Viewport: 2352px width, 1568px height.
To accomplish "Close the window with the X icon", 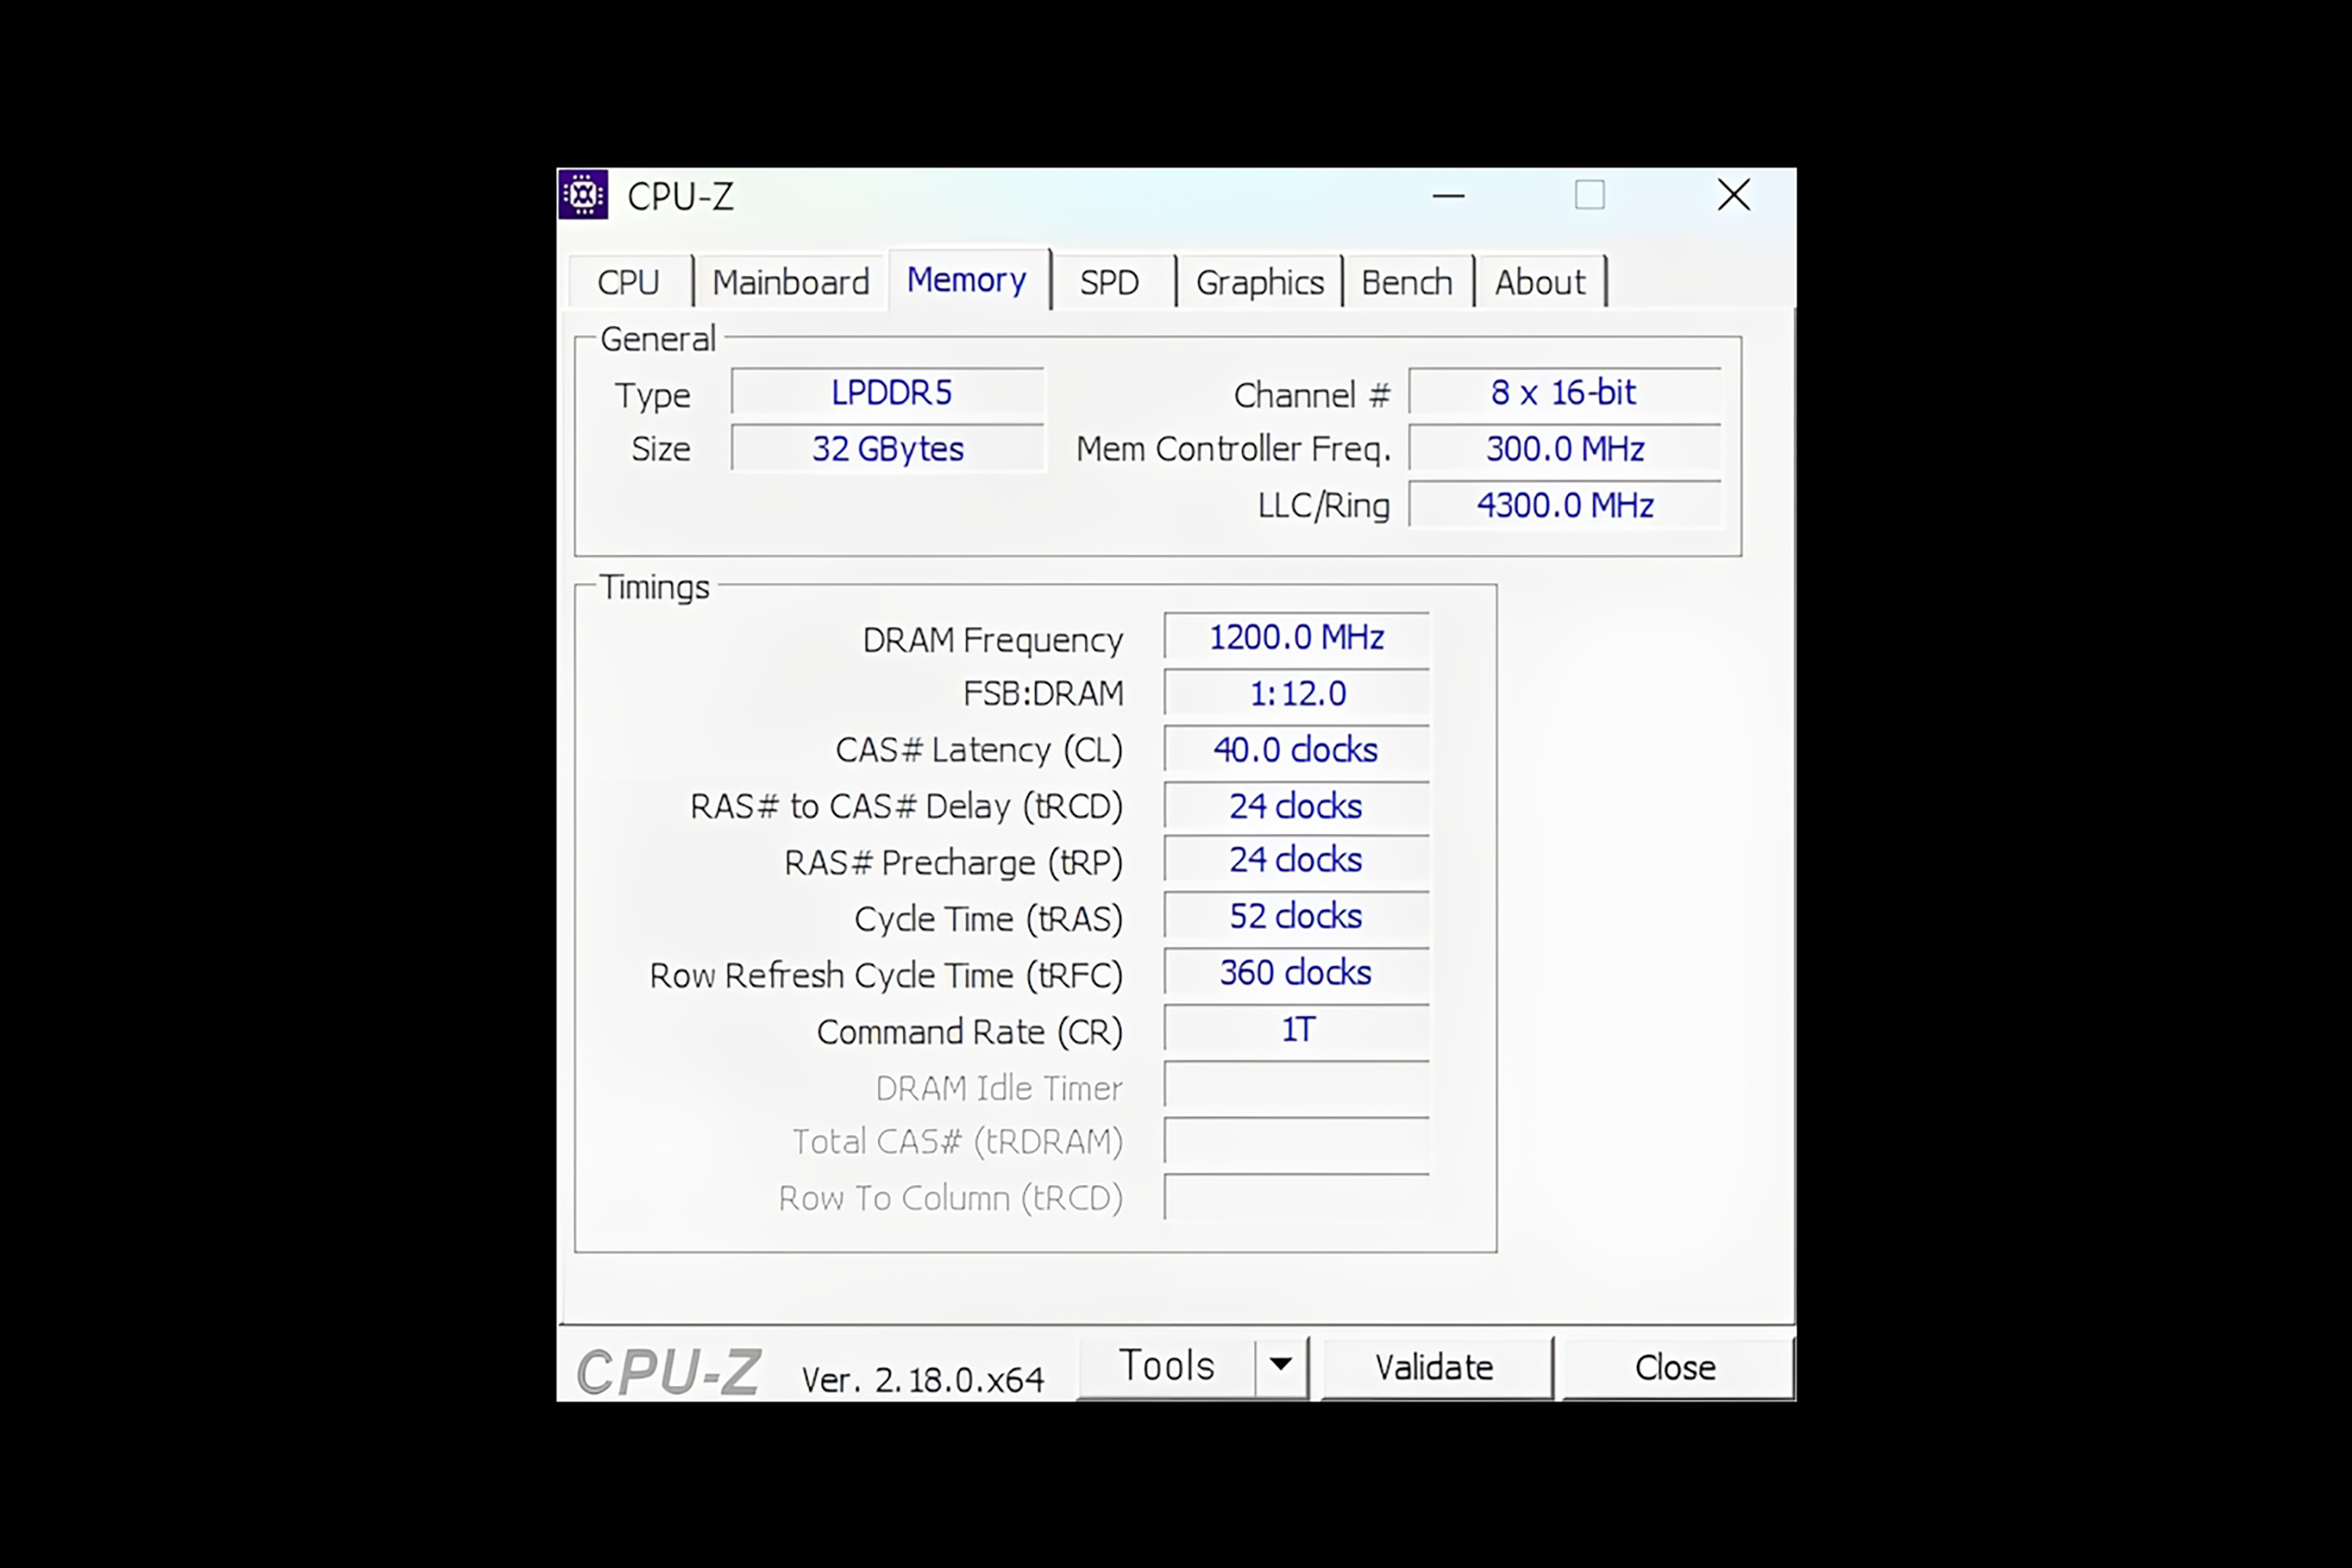I will pyautogui.click(x=1733, y=195).
